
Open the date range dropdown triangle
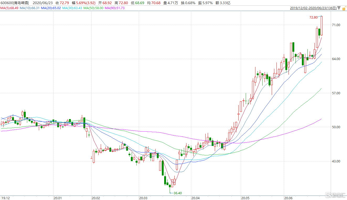pos(339,8)
